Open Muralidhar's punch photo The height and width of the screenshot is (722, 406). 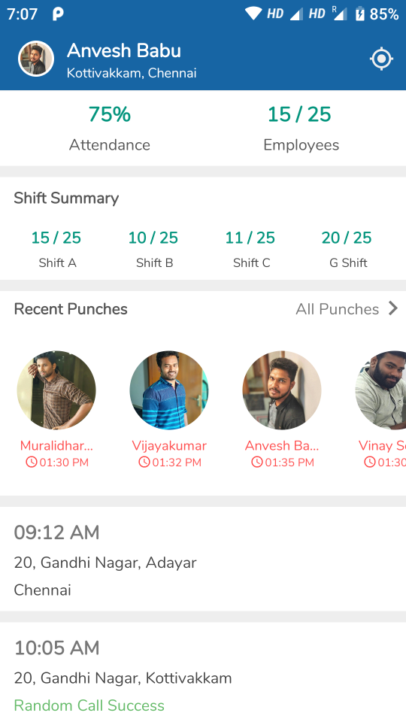point(56,390)
